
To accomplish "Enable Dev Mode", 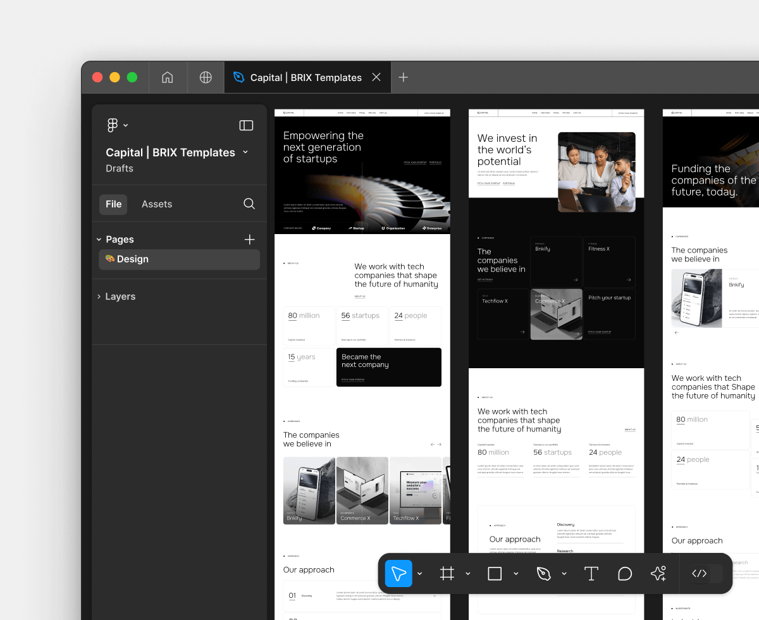I will [700, 574].
